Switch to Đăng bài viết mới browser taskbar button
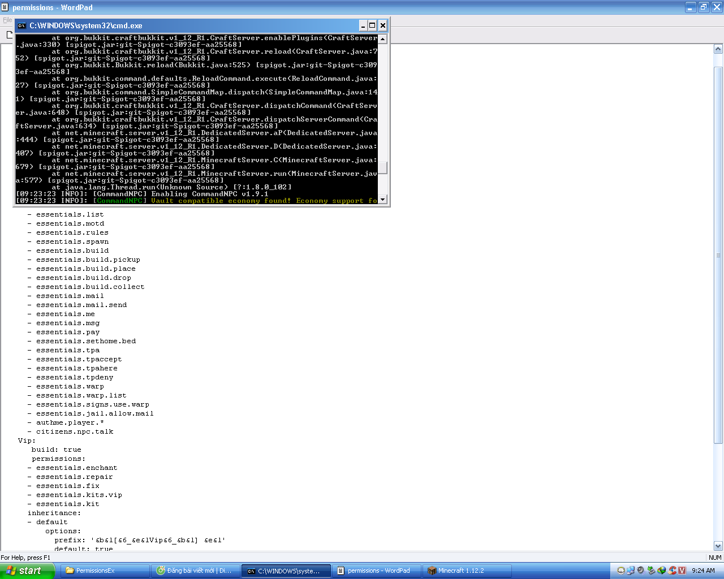Viewport: 724px width, 579px height. (x=196, y=571)
